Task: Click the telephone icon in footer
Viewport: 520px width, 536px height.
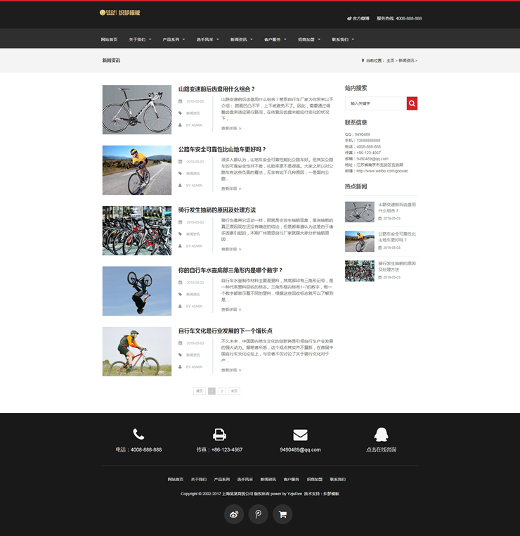Action: click(138, 435)
